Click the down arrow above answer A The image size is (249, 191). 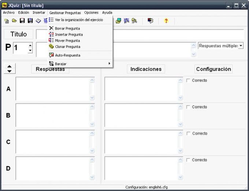click(10, 71)
